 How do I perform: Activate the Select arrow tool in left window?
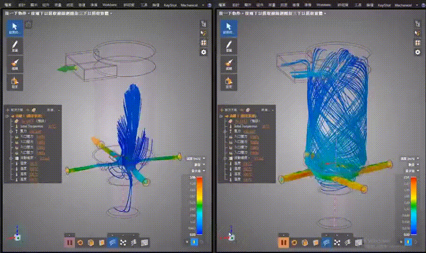point(15,28)
